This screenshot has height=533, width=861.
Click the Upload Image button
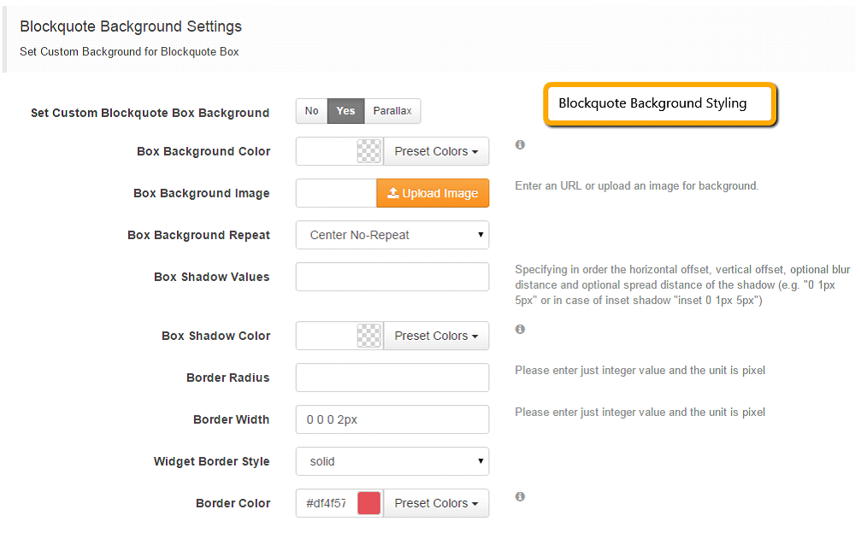click(433, 193)
